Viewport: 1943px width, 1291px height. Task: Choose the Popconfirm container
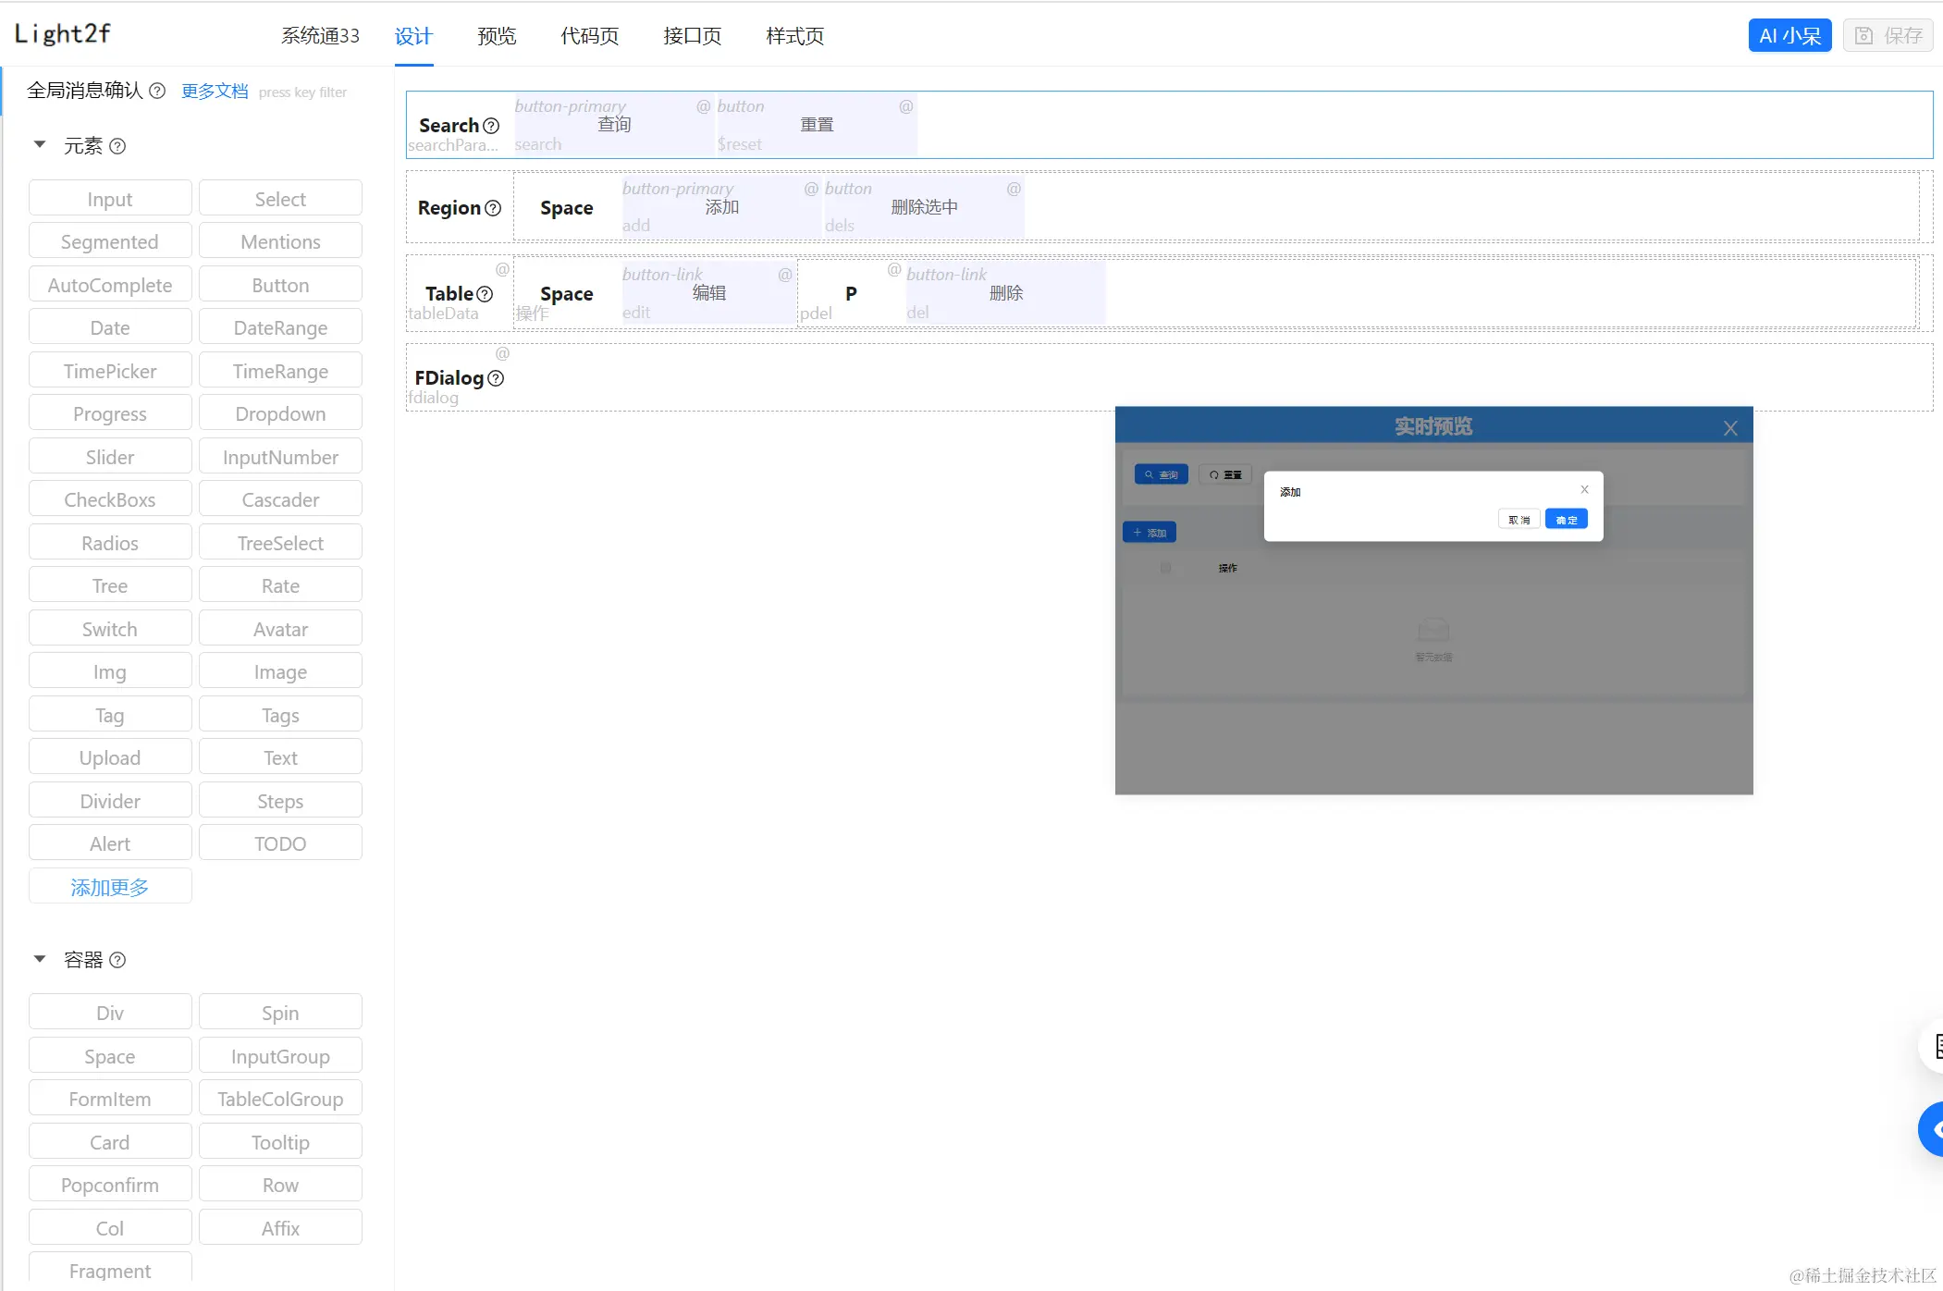tap(110, 1185)
